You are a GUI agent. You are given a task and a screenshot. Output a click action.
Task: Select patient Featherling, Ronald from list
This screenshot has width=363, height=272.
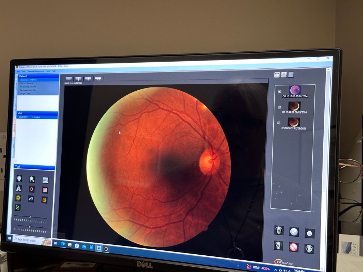point(28,86)
